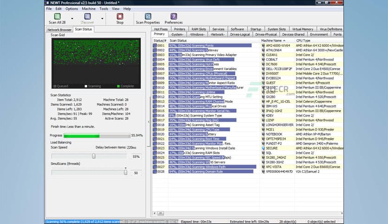
Task: Click the computer icon beside XPC-VISTA
Action: coord(263,167)
